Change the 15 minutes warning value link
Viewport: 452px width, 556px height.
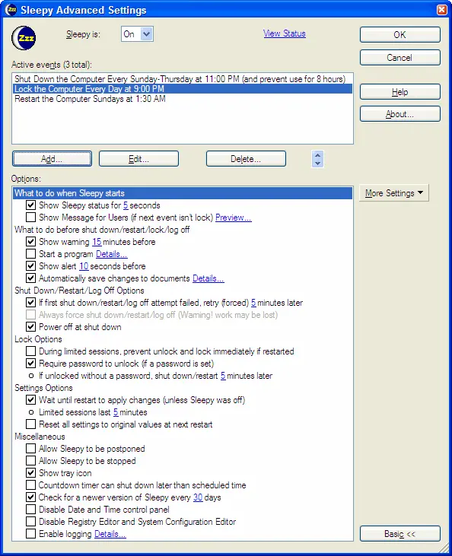pyautogui.click(x=97, y=242)
